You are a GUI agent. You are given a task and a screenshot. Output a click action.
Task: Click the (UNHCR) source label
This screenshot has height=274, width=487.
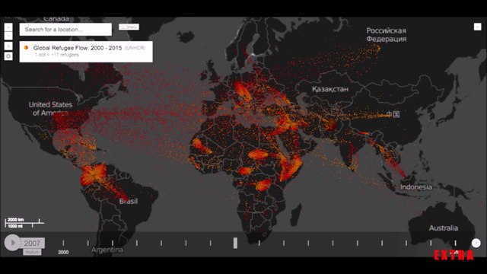(135, 48)
